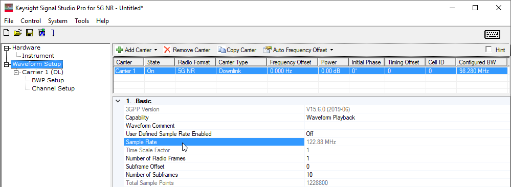Click the Radio Format column header

click(x=195, y=62)
